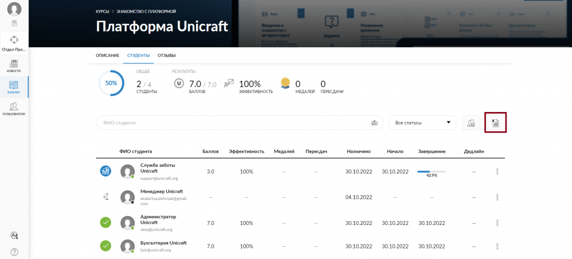Click the medal icon in results
This screenshot has width=572, height=259.
[x=285, y=84]
